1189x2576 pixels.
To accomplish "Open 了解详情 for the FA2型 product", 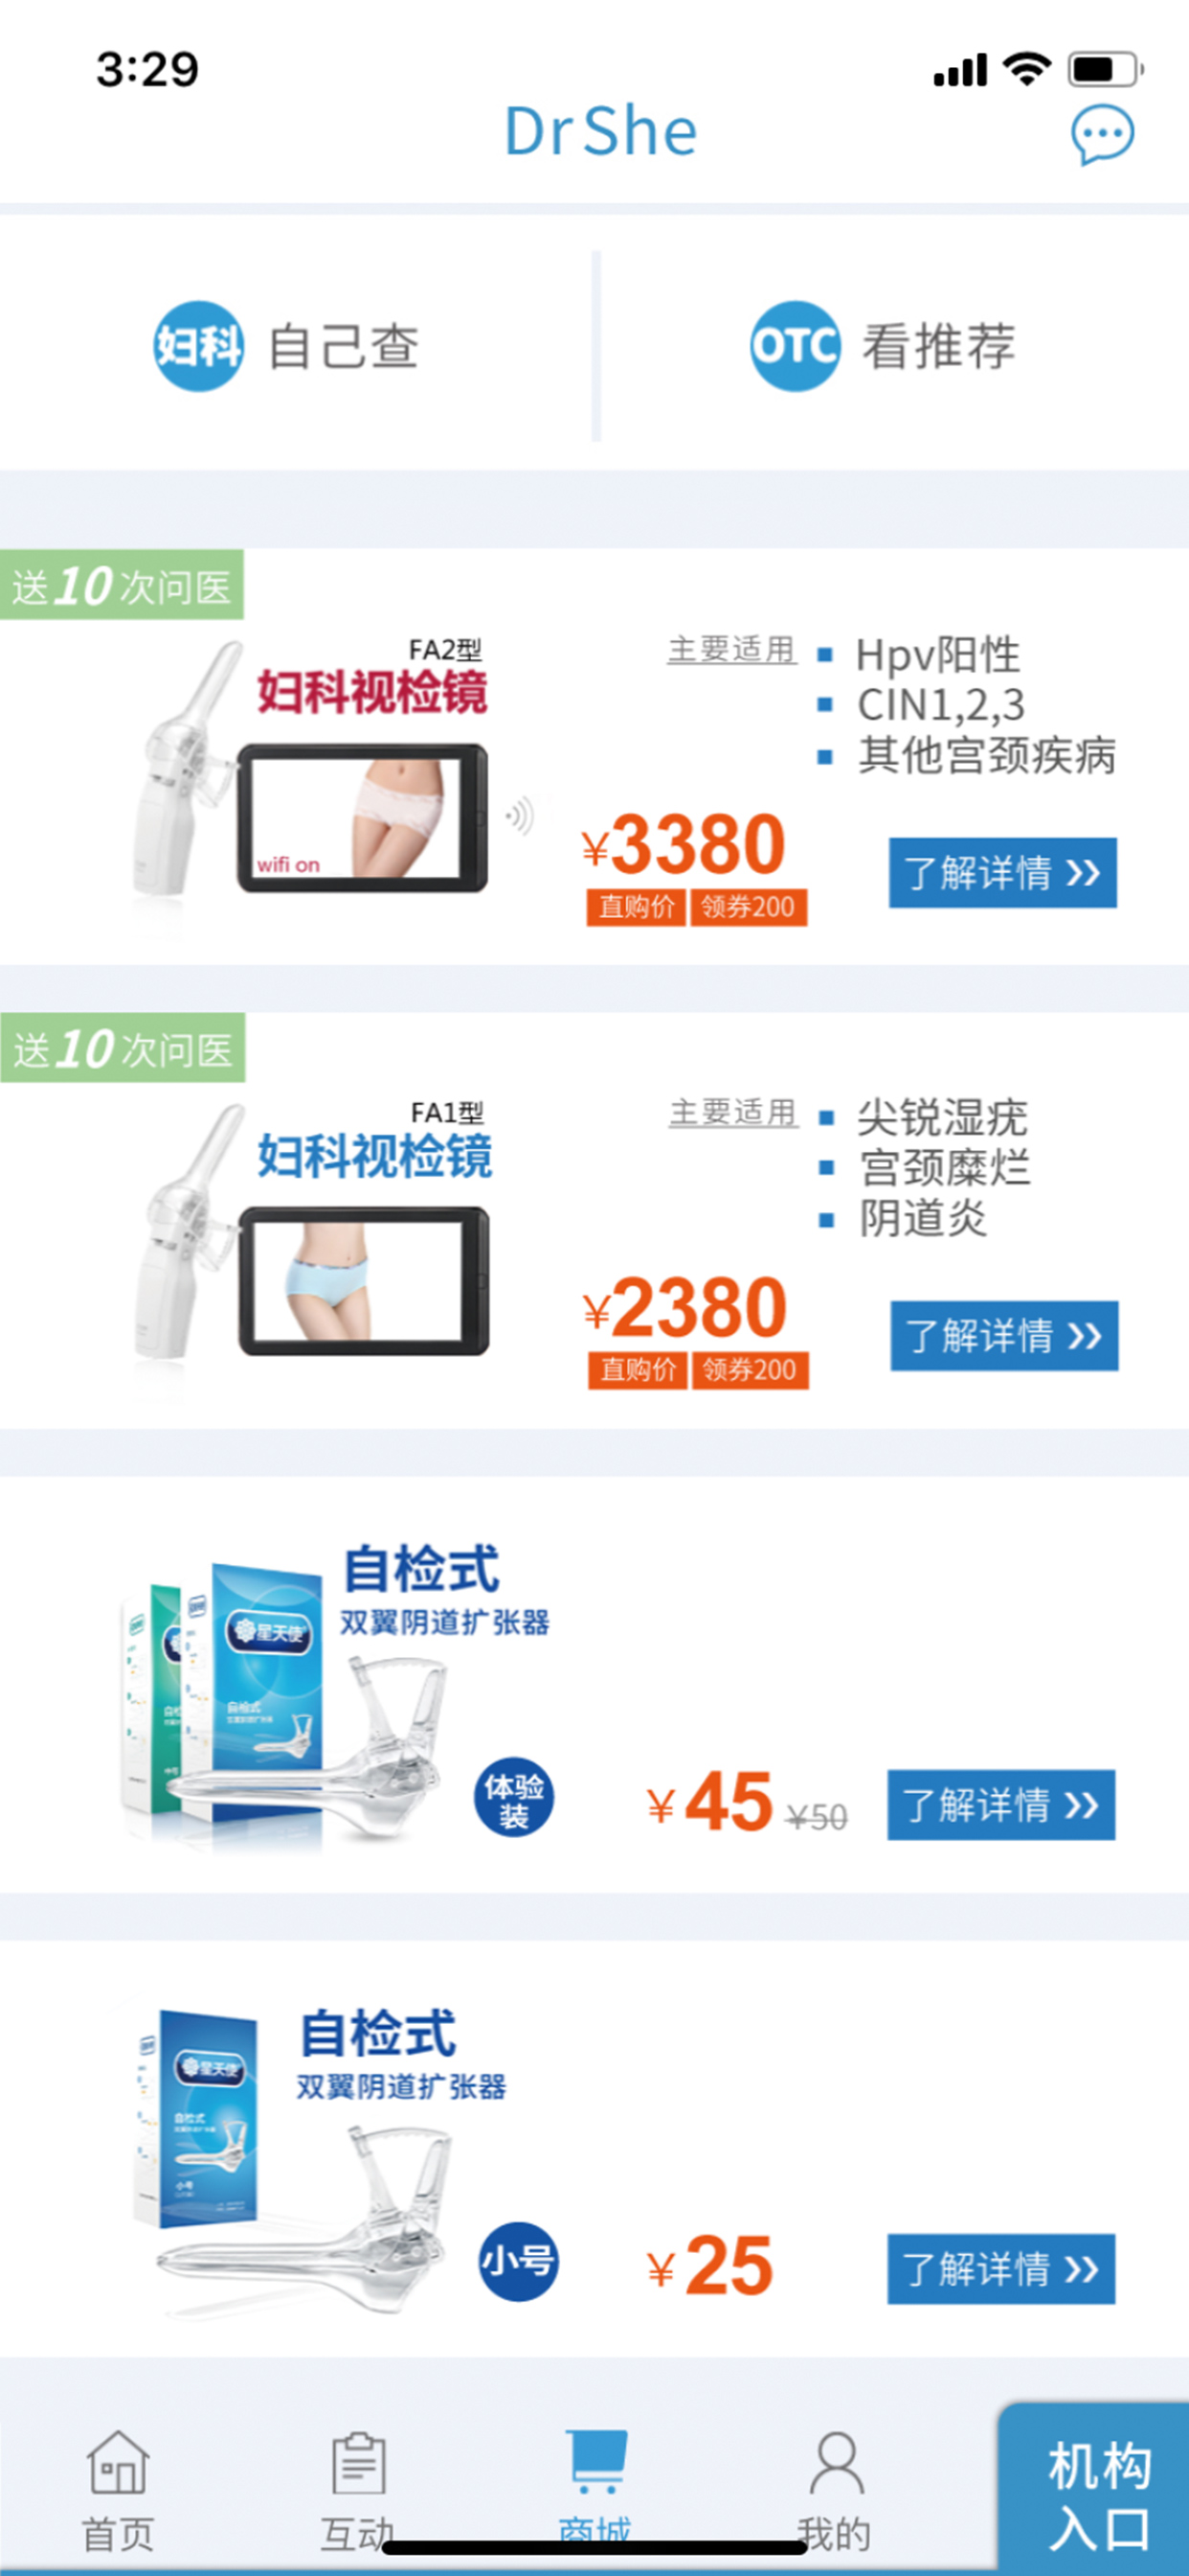I will coord(1003,873).
